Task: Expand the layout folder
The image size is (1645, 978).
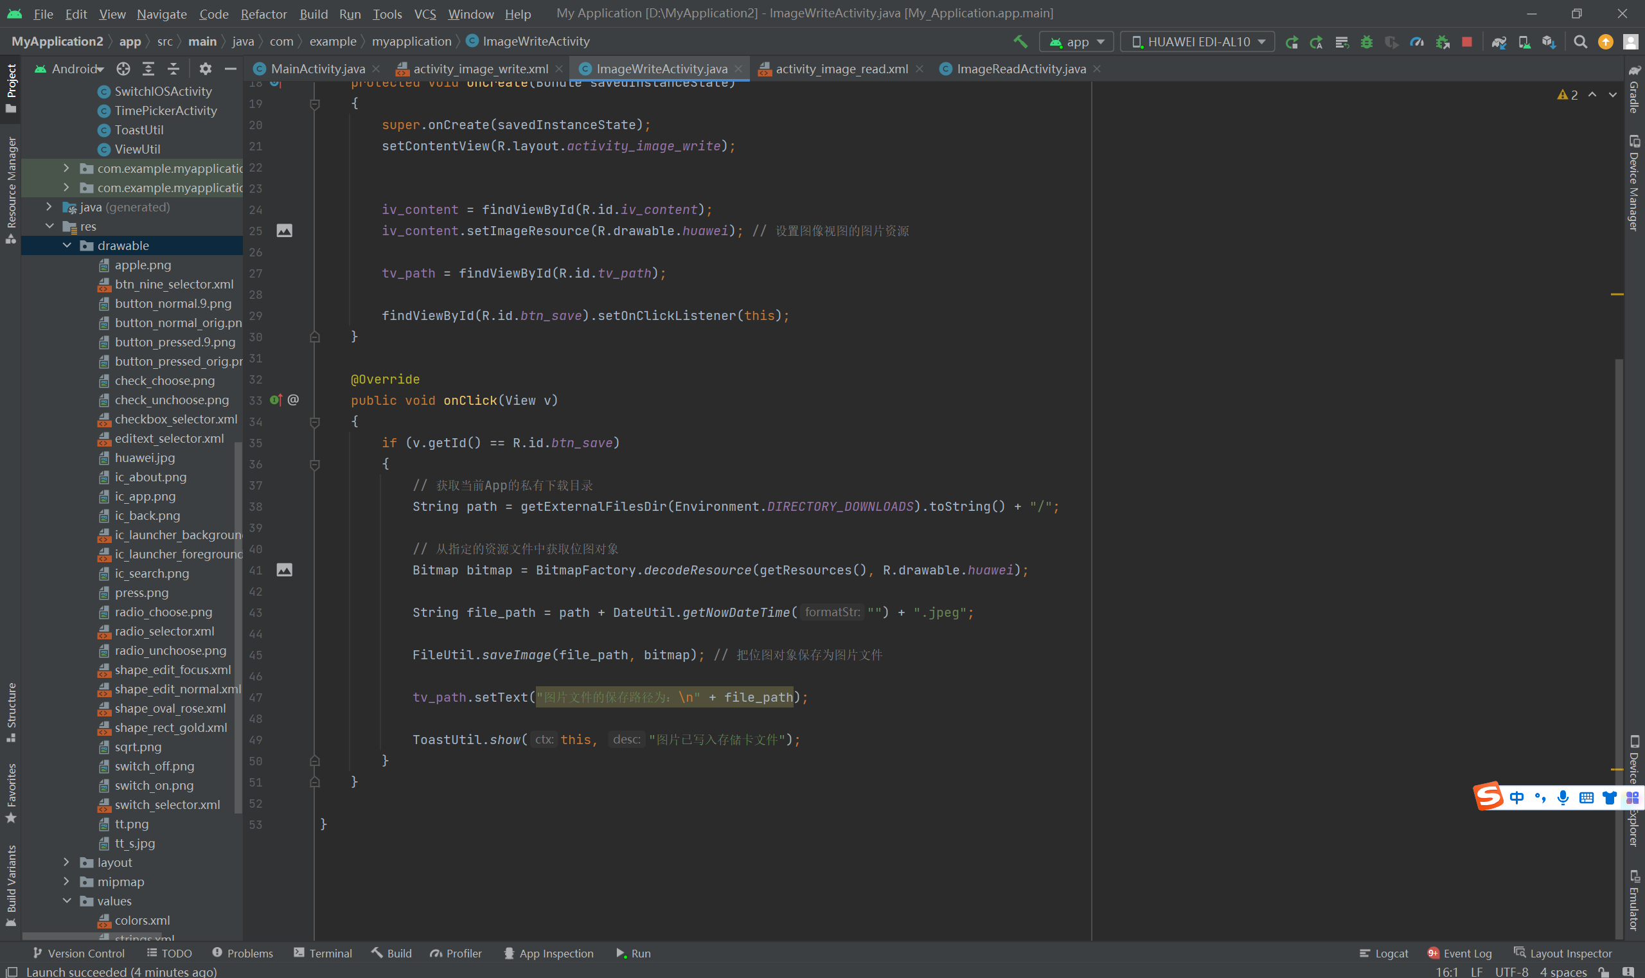Action: [66, 862]
